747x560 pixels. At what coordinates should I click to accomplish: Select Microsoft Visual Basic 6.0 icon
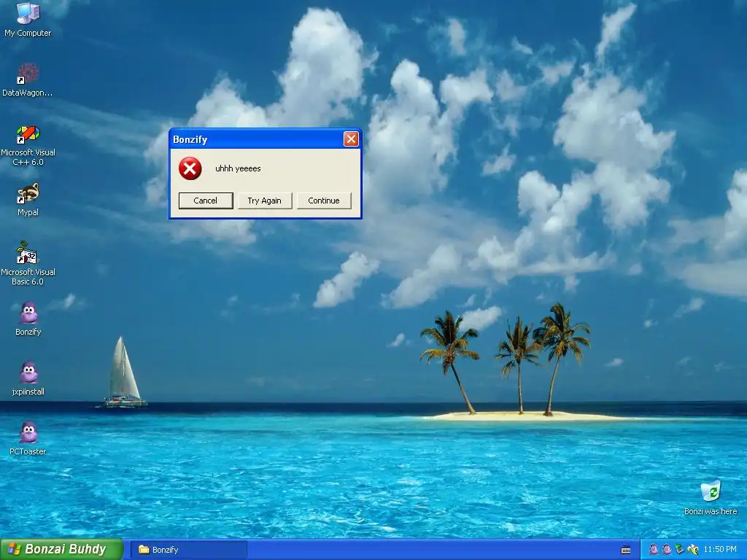click(x=28, y=253)
